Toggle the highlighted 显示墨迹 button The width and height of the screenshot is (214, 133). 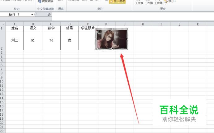coord(118,1)
